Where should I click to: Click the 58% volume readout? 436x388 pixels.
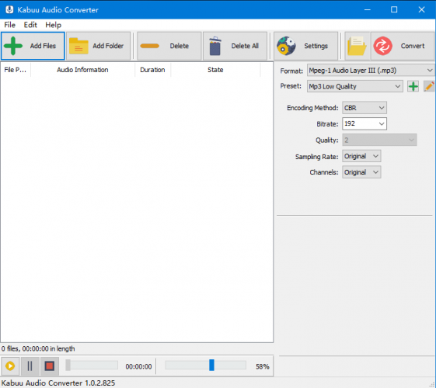click(263, 366)
